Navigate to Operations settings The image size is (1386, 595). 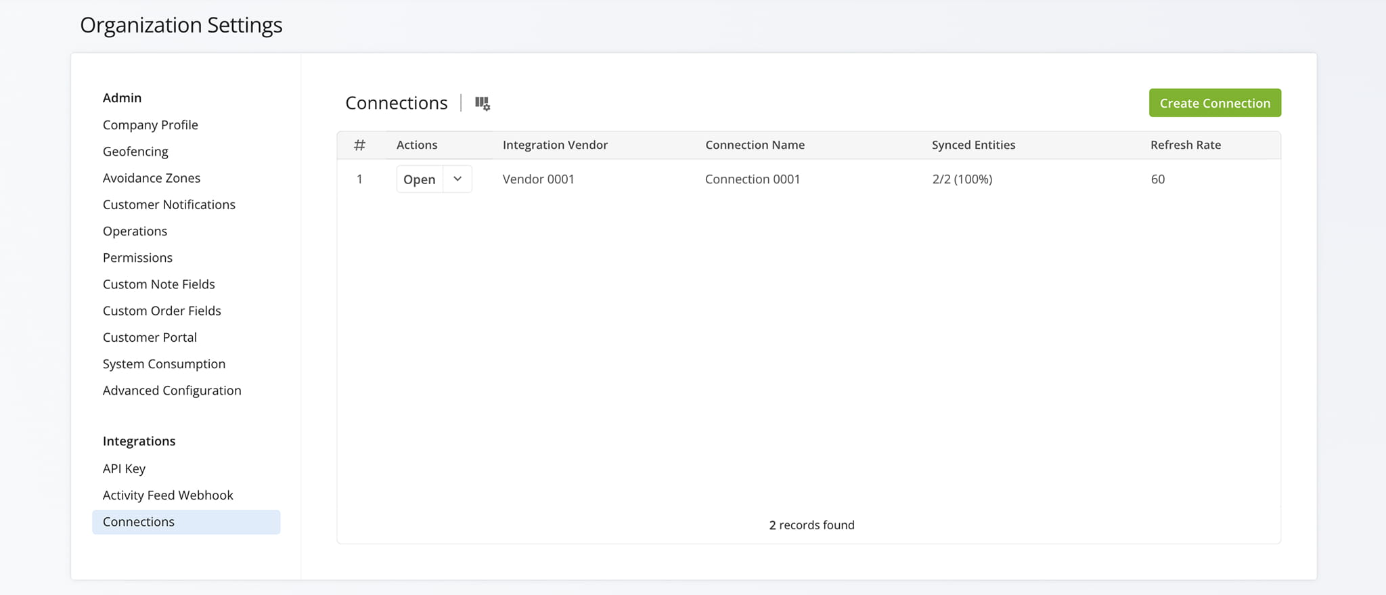coord(135,231)
